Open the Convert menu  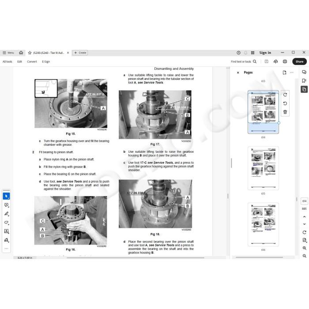pyautogui.click(x=32, y=62)
